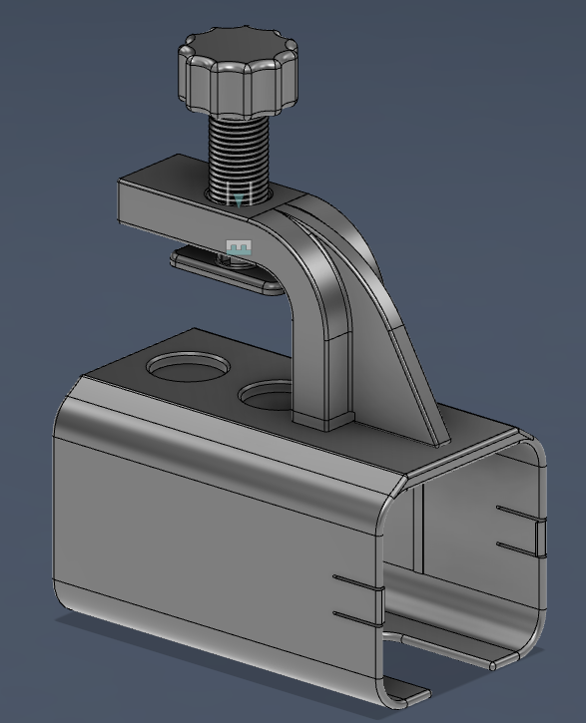
Task: Select the rear circular hole on the channel top
Action: [188, 367]
